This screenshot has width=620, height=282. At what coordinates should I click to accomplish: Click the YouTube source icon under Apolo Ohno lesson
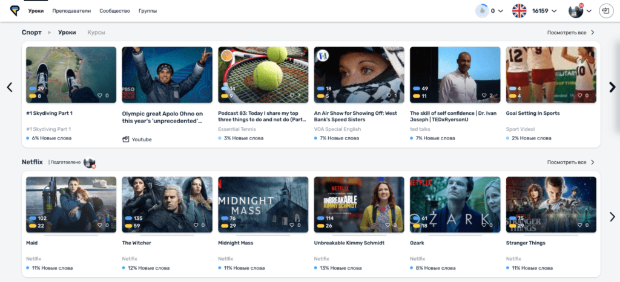pos(126,139)
